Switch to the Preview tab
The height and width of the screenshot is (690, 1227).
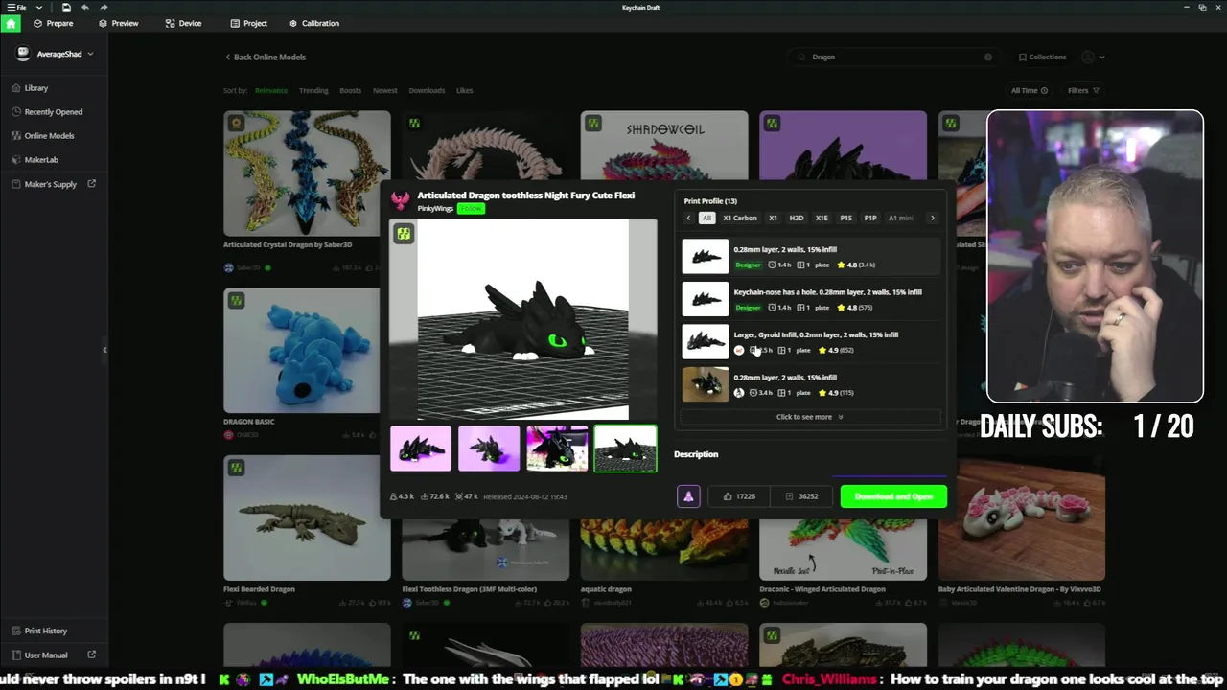click(x=118, y=23)
